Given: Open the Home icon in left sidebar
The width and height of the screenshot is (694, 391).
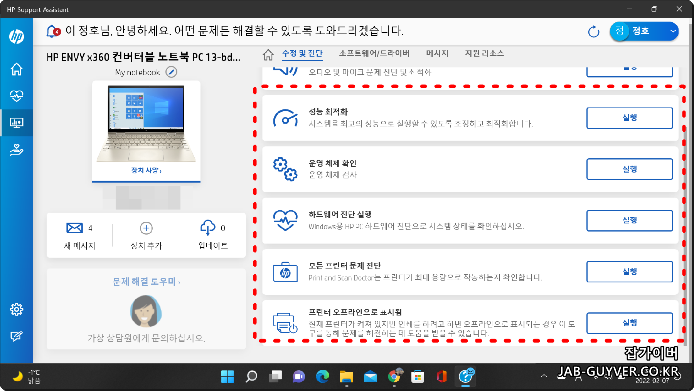Looking at the screenshot, I should [x=17, y=69].
